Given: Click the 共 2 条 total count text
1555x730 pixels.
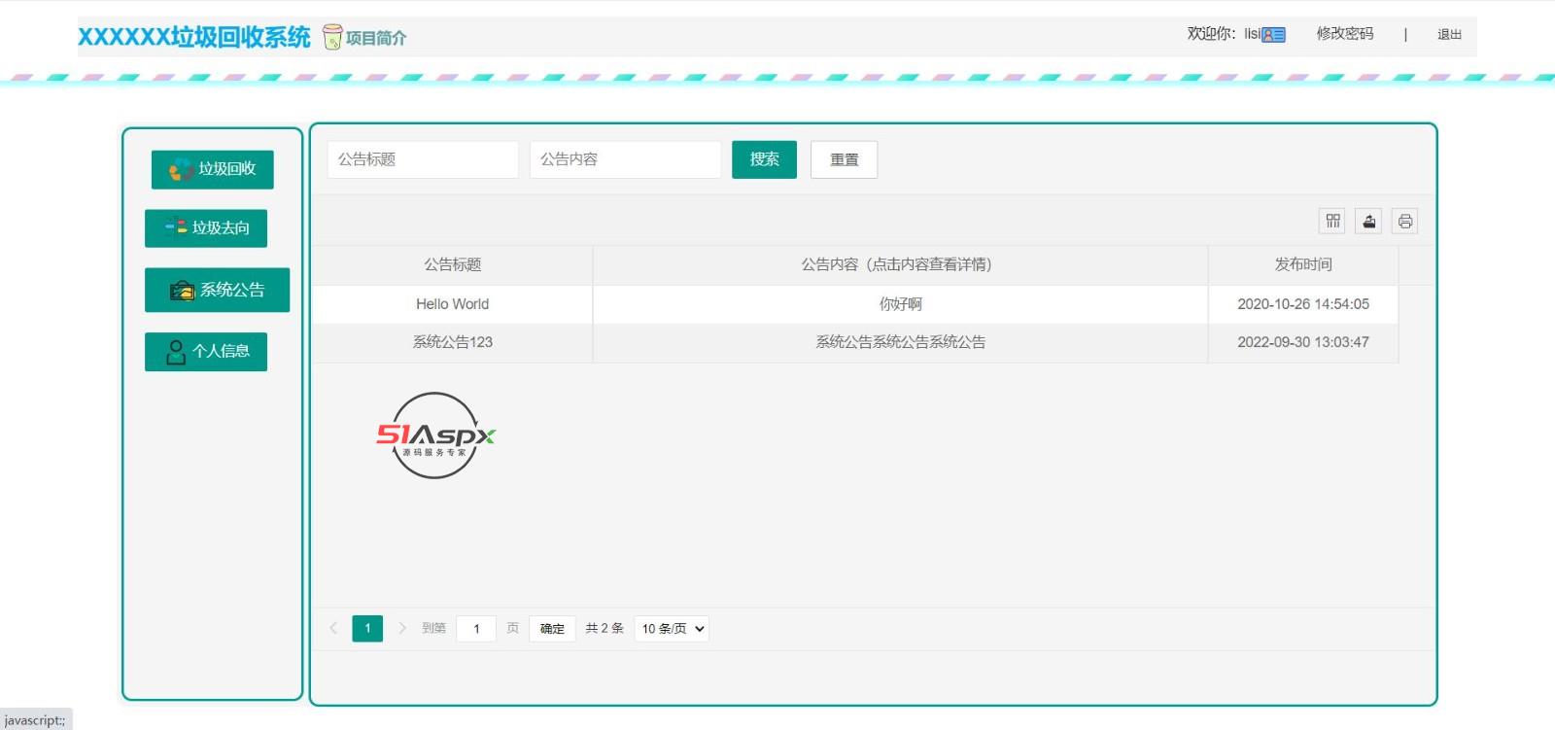Looking at the screenshot, I should click(605, 629).
